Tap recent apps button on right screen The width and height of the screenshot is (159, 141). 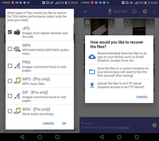(x=137, y=137)
